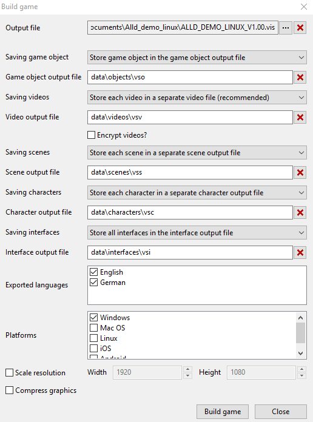
Task: Enable Compress graphics option
Action: click(10, 390)
